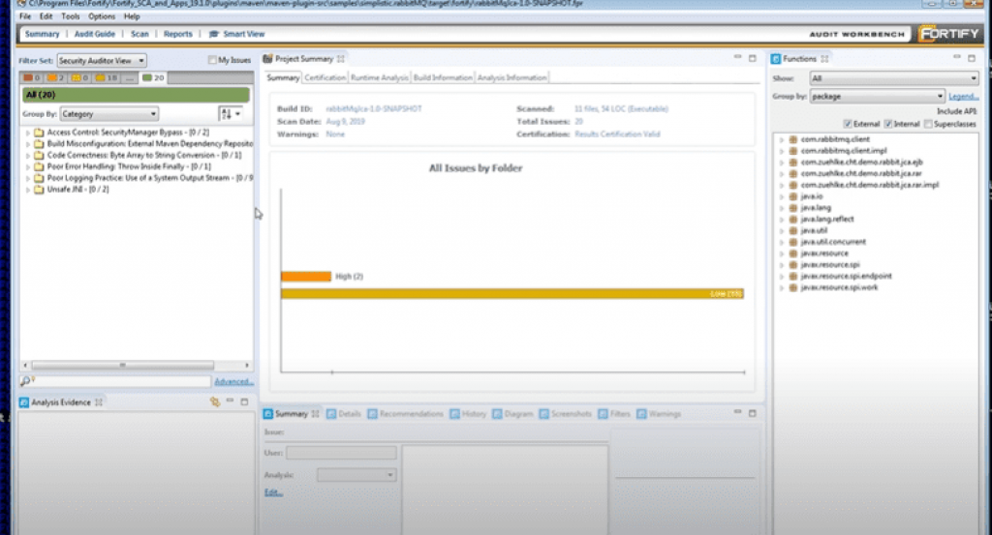Click the Project Summary tab icon
This screenshot has height=535, width=992.
(x=267, y=59)
